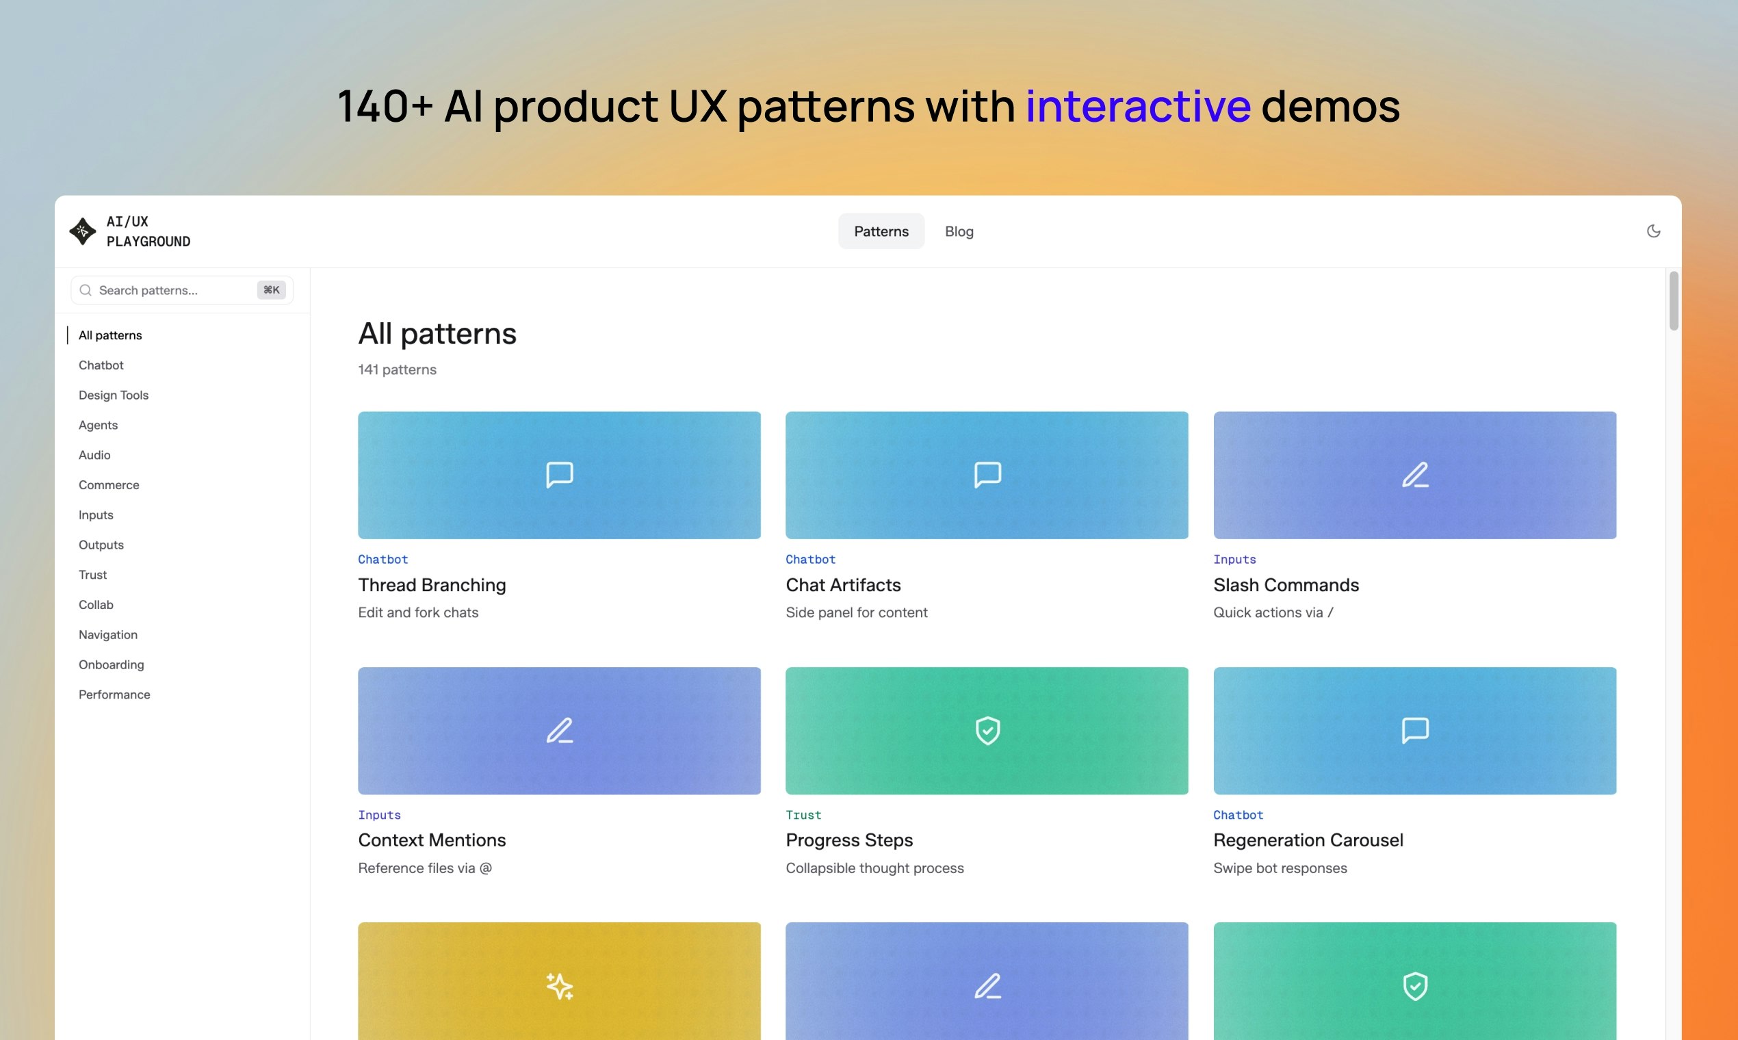Click the sparkles icon on the yellow pattern card
The width and height of the screenshot is (1738, 1040).
click(558, 986)
